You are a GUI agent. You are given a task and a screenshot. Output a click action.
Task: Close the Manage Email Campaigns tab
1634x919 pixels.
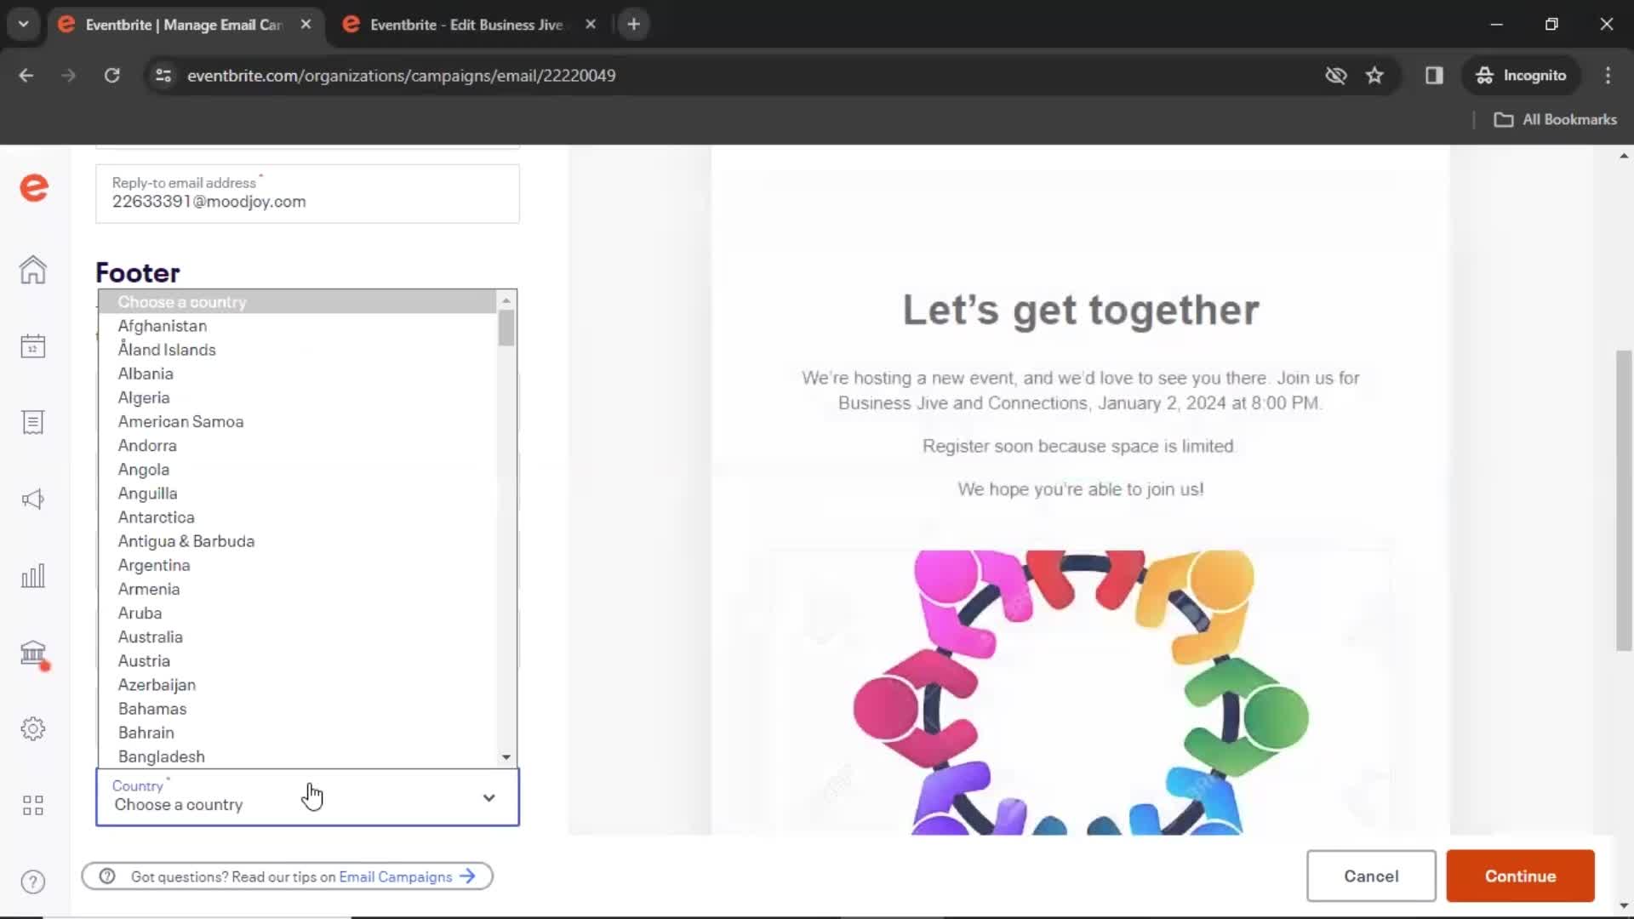point(306,25)
